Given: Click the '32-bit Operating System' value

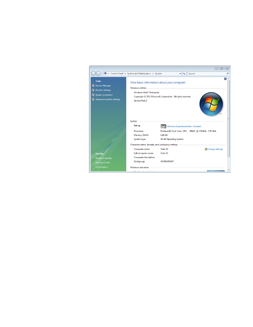Looking at the screenshot, I should tap(172, 139).
